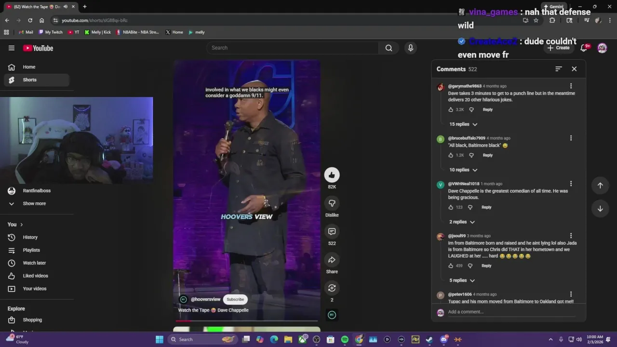
Task: Close the Comments panel
Action: pos(574,69)
